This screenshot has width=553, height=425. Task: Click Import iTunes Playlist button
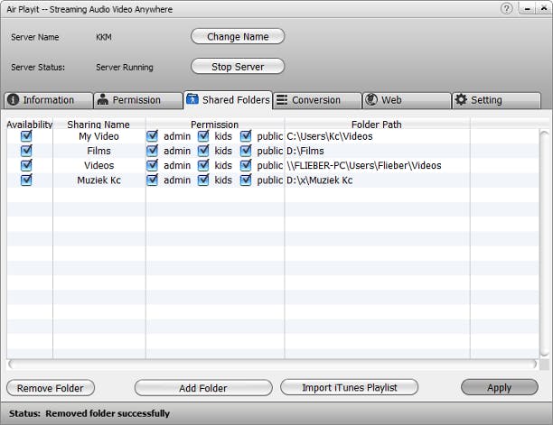(x=349, y=387)
